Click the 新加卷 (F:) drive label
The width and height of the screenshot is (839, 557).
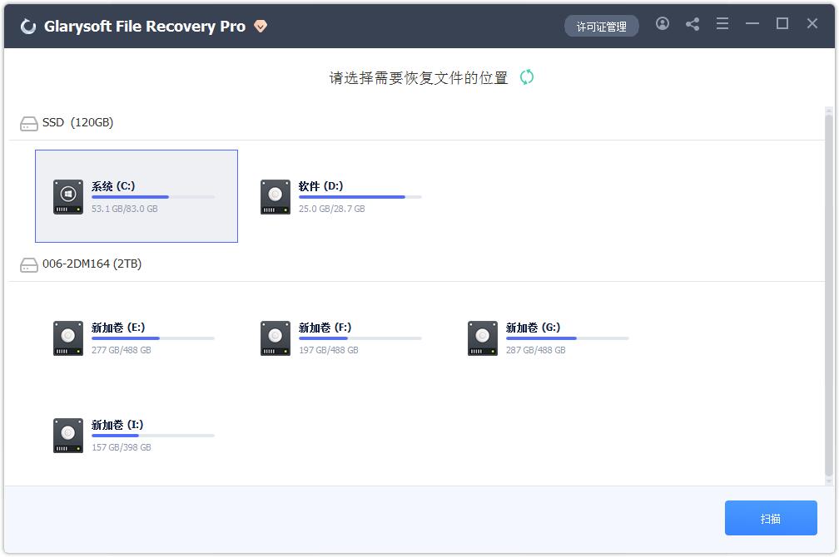pyautogui.click(x=325, y=328)
